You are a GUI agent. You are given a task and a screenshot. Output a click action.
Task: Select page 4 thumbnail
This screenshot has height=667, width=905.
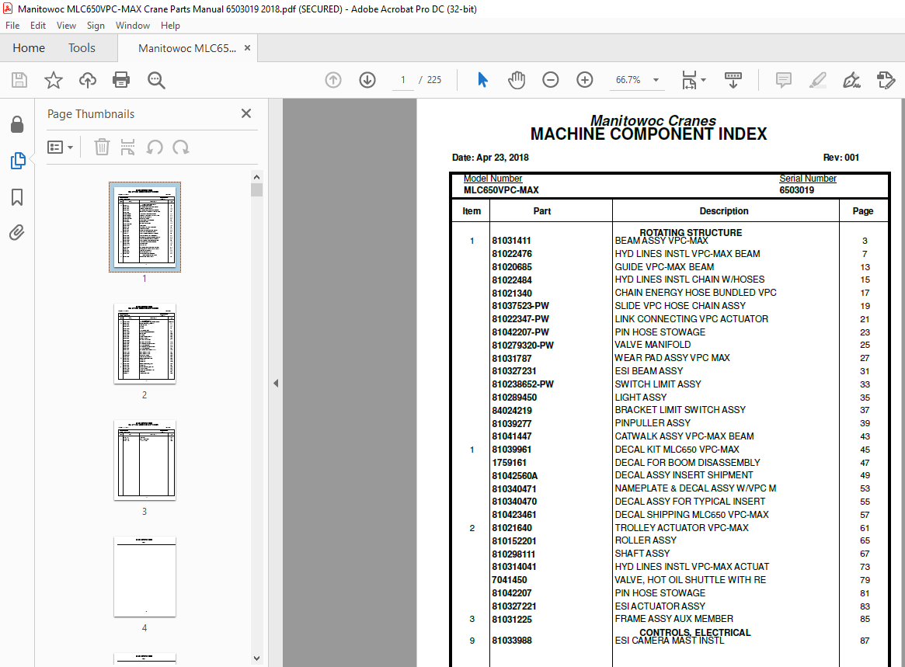pos(144,576)
